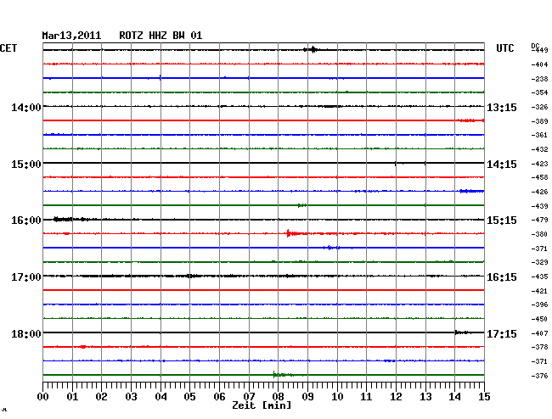This screenshot has width=552, height=419.
Task: Click the DC offset value -432
Action: [539, 150]
